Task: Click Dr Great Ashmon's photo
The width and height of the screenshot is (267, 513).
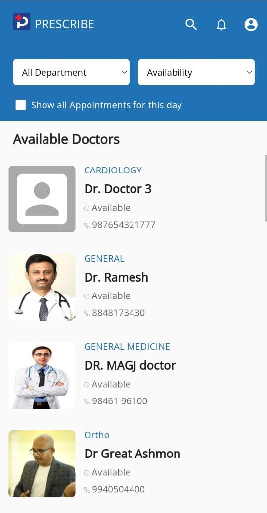Action: pyautogui.click(x=42, y=463)
